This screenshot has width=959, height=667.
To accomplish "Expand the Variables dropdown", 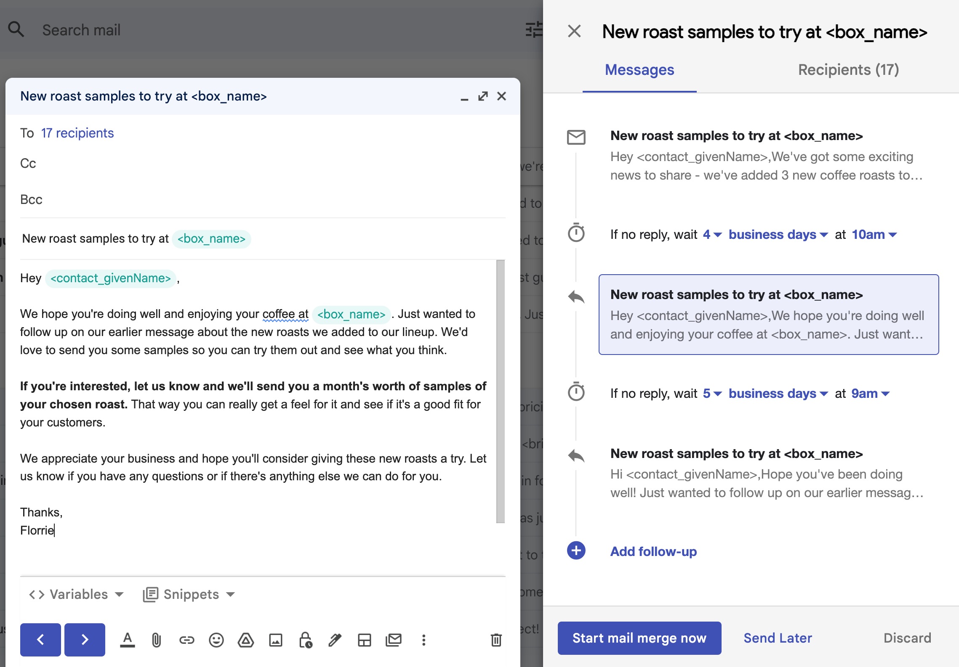I will point(77,594).
